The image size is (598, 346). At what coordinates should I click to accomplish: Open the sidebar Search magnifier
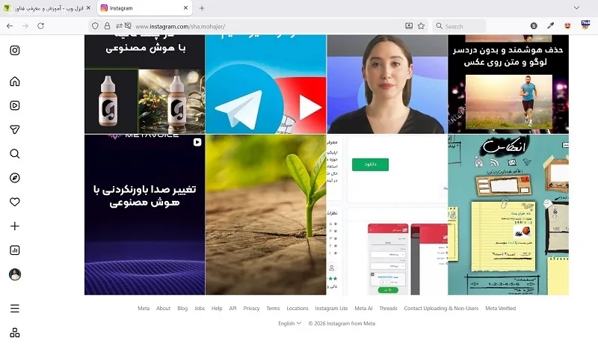pyautogui.click(x=15, y=154)
